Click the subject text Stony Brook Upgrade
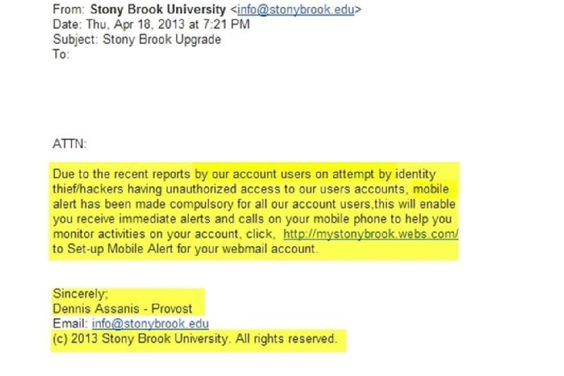564x376 pixels. [x=162, y=39]
